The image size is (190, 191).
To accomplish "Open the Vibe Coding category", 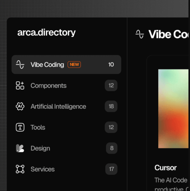I will [47, 65].
